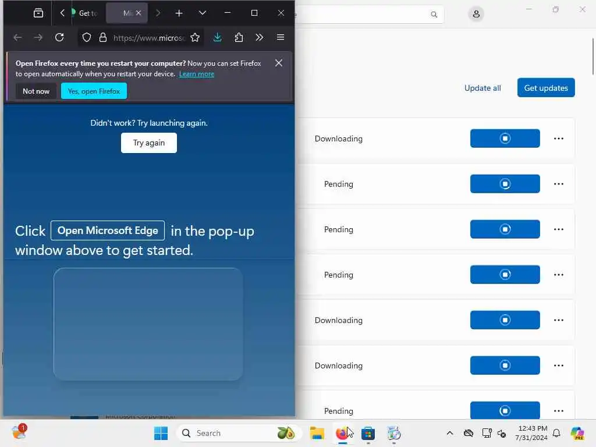Open the display/network tray icon
Image resolution: width=596 pixels, height=447 pixels.
(x=487, y=433)
